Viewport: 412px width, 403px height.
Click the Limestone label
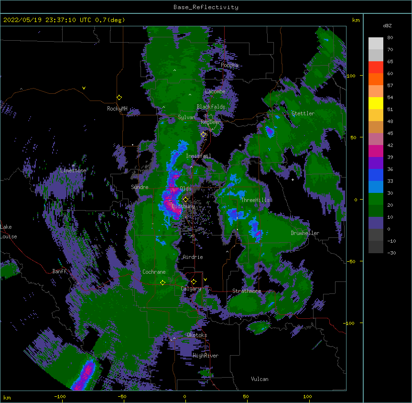point(73,170)
